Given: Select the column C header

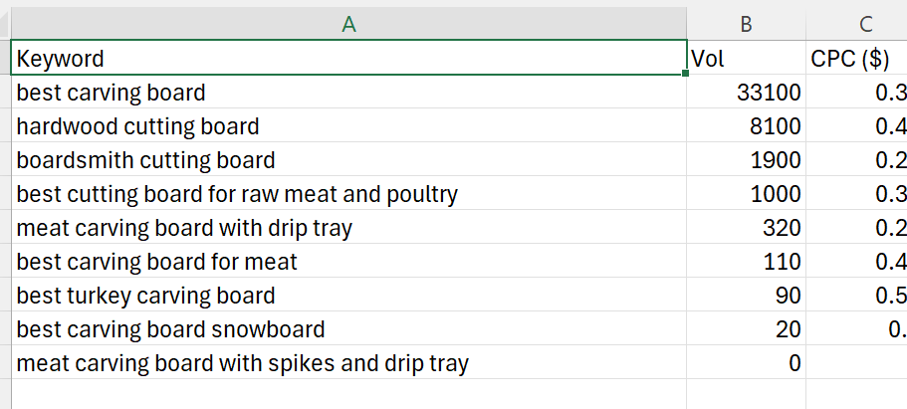Looking at the screenshot, I should point(856,26).
